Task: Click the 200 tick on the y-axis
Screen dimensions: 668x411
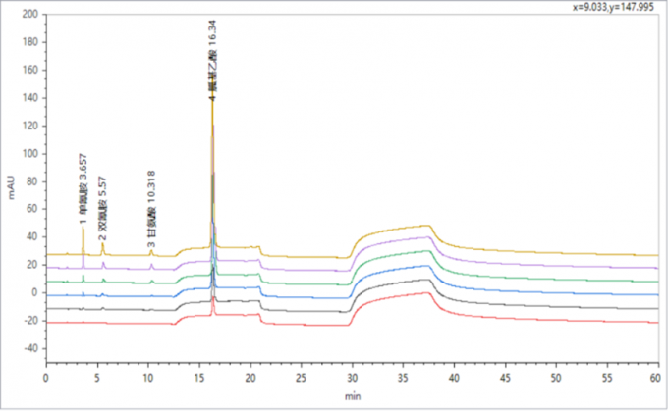Action: (28, 16)
